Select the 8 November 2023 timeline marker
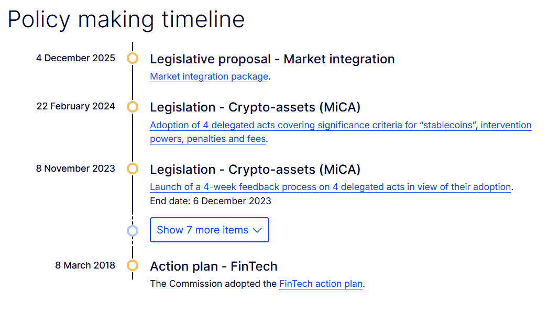Image resolution: width=559 pixels, height=324 pixels. 133,169
